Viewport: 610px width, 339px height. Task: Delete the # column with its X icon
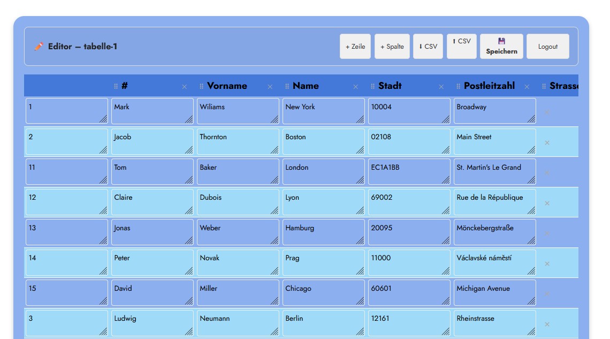tap(185, 86)
